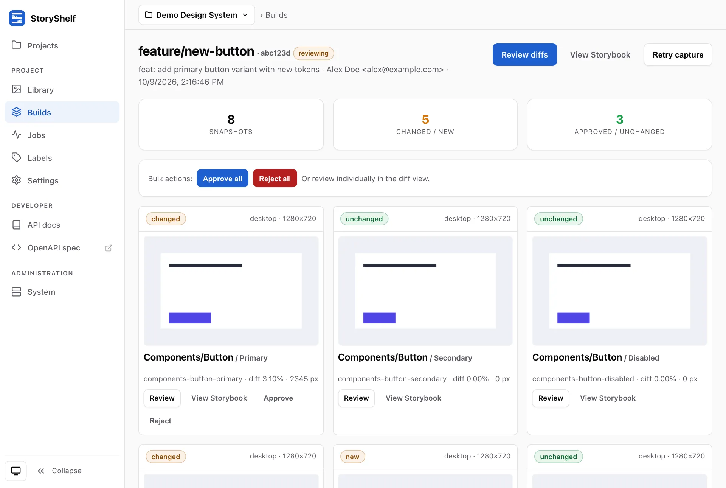Viewport: 726px width, 488px height.
Task: Click the Collapse sidebar label
Action: (x=67, y=471)
